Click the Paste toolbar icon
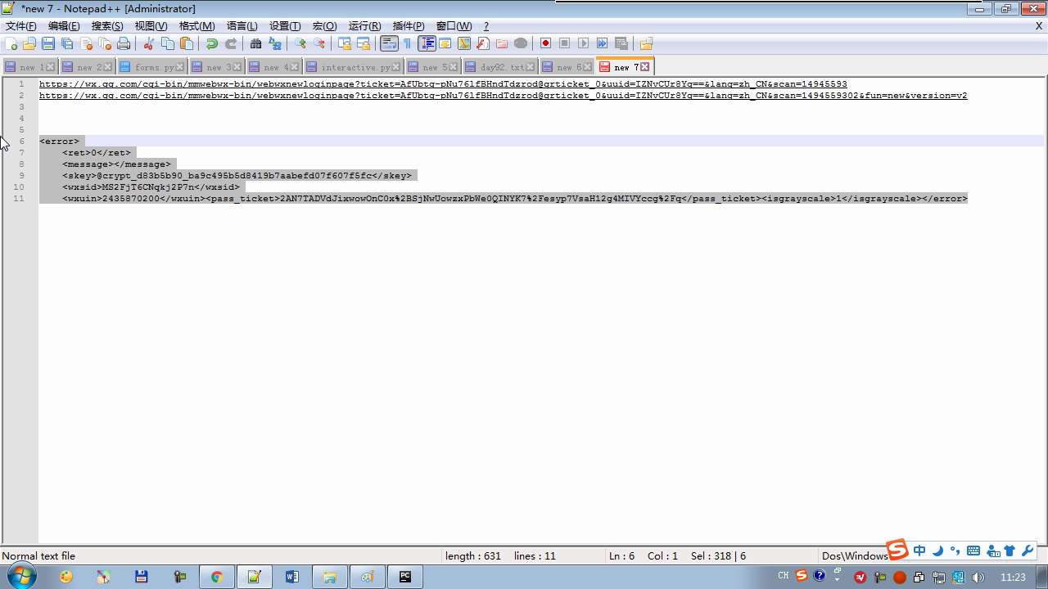 click(x=187, y=43)
